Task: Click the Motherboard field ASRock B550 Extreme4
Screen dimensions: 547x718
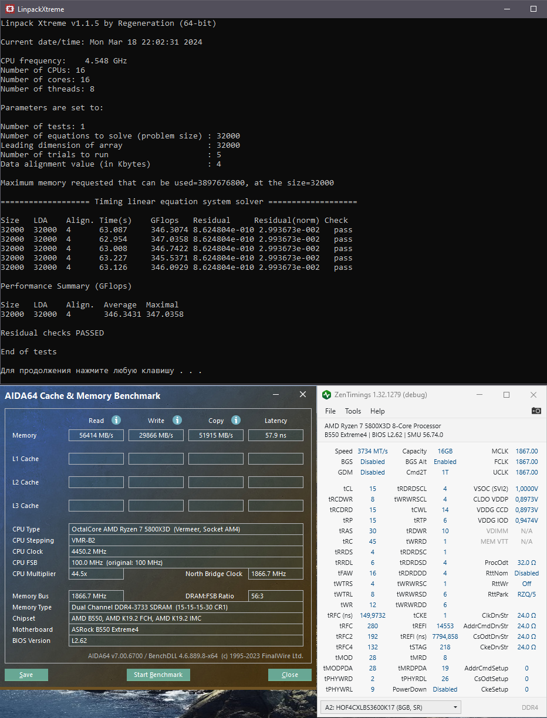Action: (x=186, y=629)
